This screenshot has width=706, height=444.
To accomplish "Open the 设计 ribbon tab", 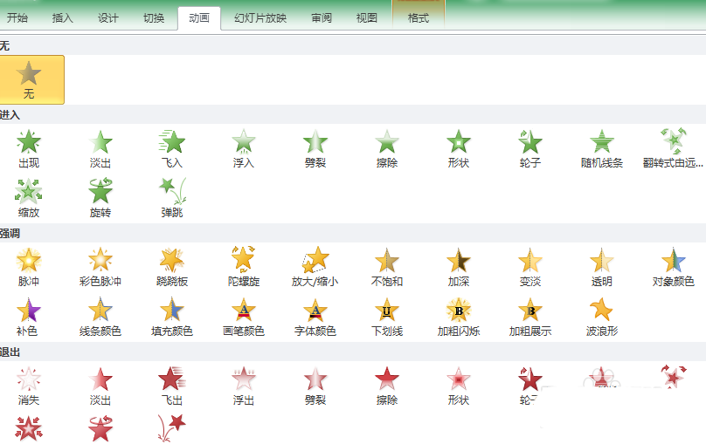I will click(x=108, y=18).
